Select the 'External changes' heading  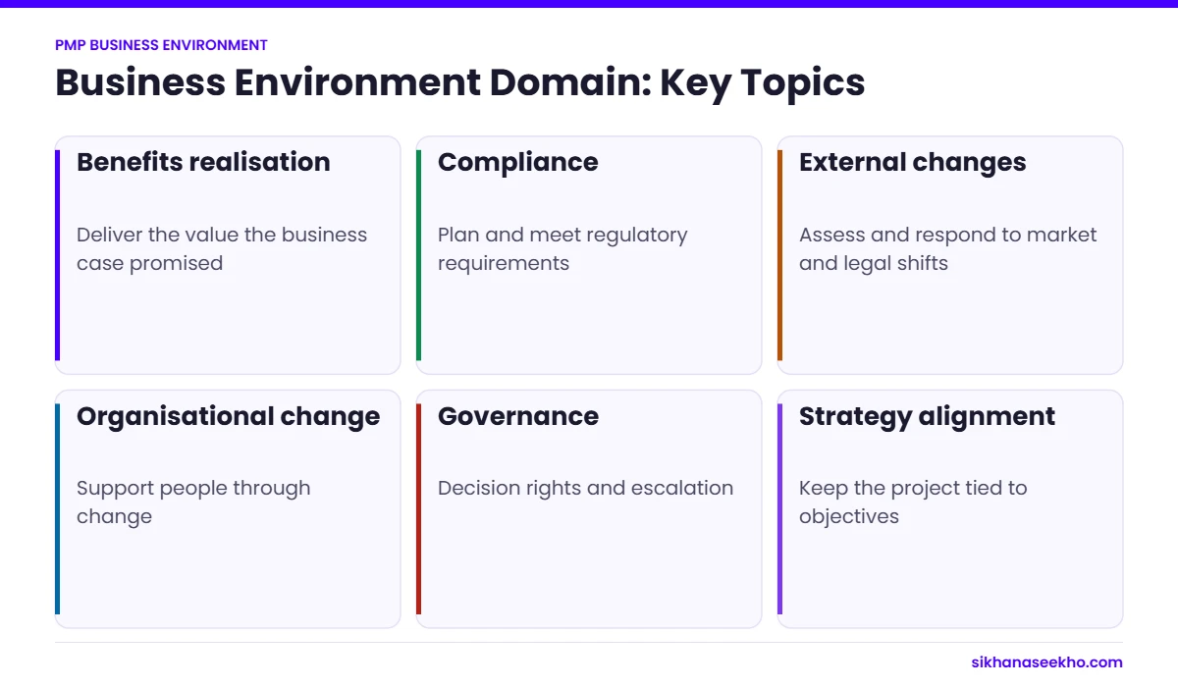pos(912,162)
